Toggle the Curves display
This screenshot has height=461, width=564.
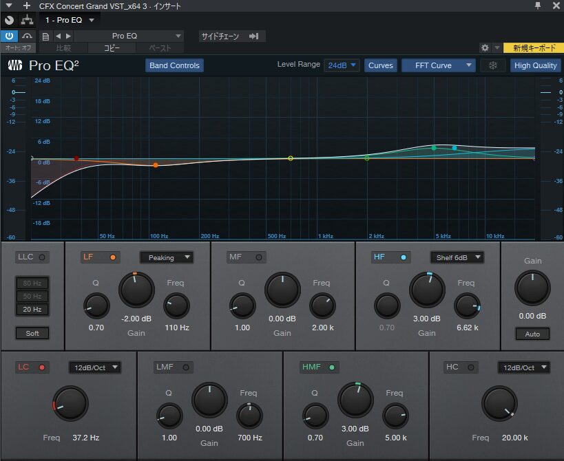click(381, 65)
